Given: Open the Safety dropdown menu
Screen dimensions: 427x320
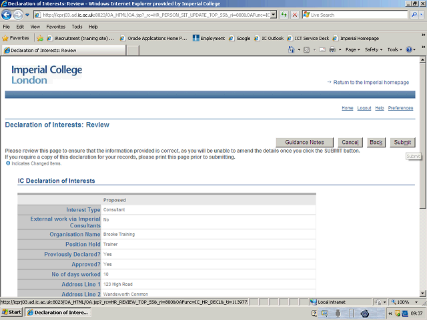Looking at the screenshot, I should (374, 50).
